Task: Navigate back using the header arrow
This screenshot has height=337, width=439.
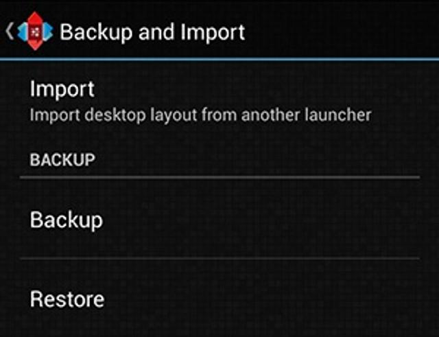Action: tap(9, 32)
